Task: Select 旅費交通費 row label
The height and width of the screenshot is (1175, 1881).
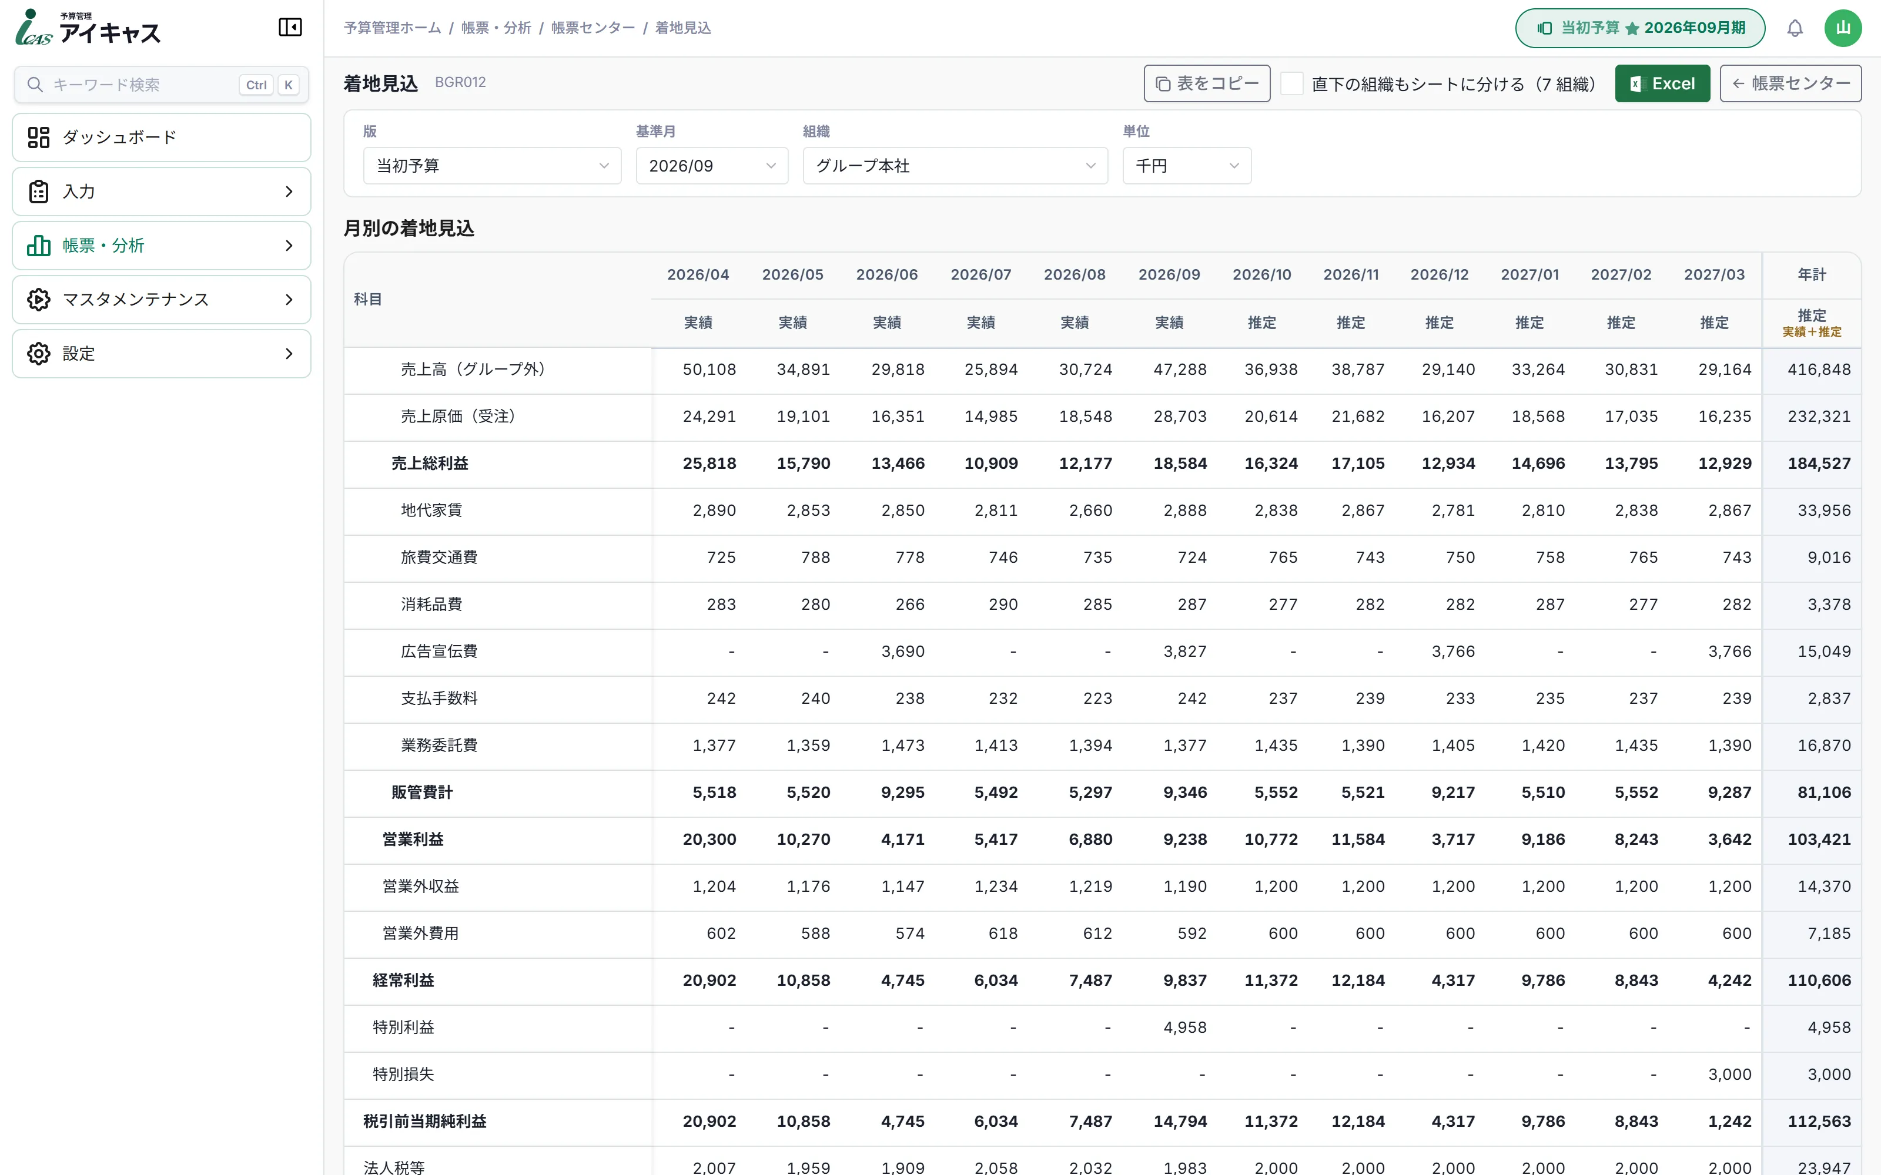Action: [x=439, y=557]
